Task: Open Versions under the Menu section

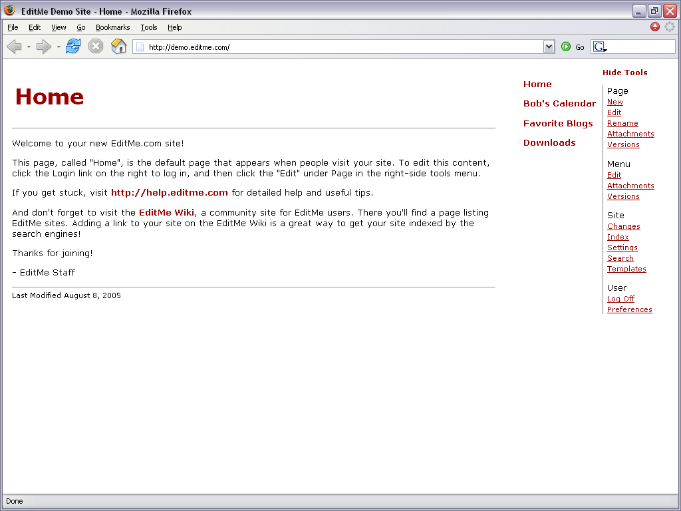Action: click(x=623, y=196)
